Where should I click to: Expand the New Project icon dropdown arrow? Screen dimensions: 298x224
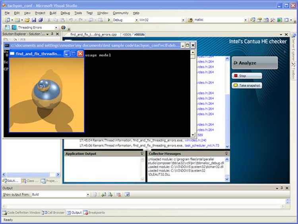[12, 20]
